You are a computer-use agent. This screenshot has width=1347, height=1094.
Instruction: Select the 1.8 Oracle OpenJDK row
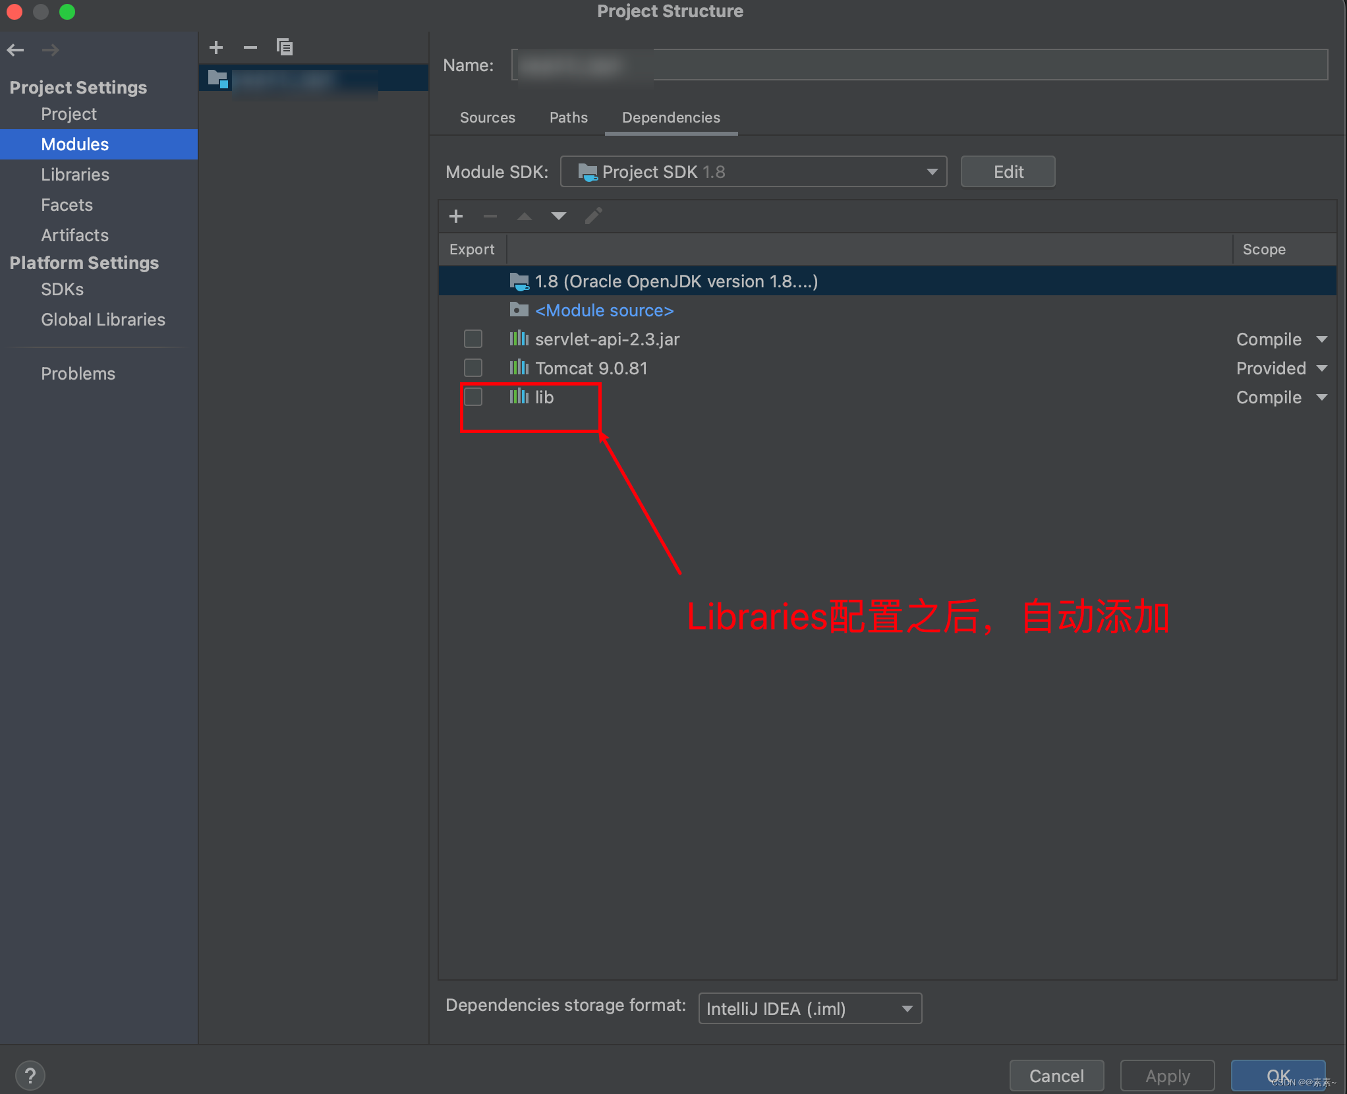(887, 281)
